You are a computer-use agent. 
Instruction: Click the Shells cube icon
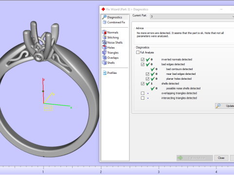point(104,63)
